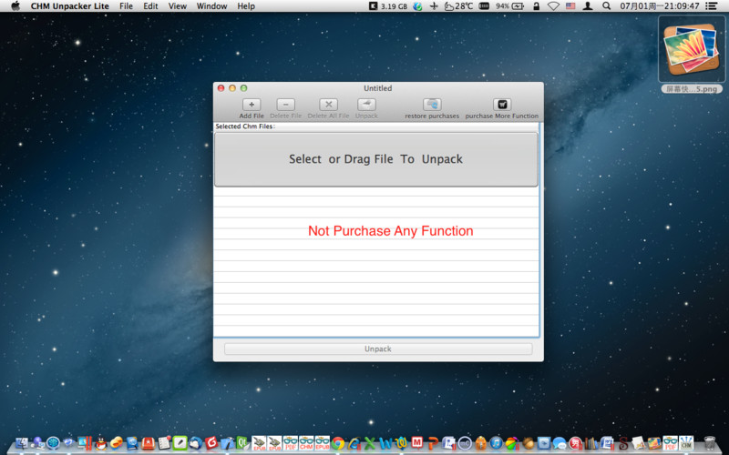Image resolution: width=729 pixels, height=455 pixels.
Task: Open QQ penguin app in the Dock
Action: [101, 443]
